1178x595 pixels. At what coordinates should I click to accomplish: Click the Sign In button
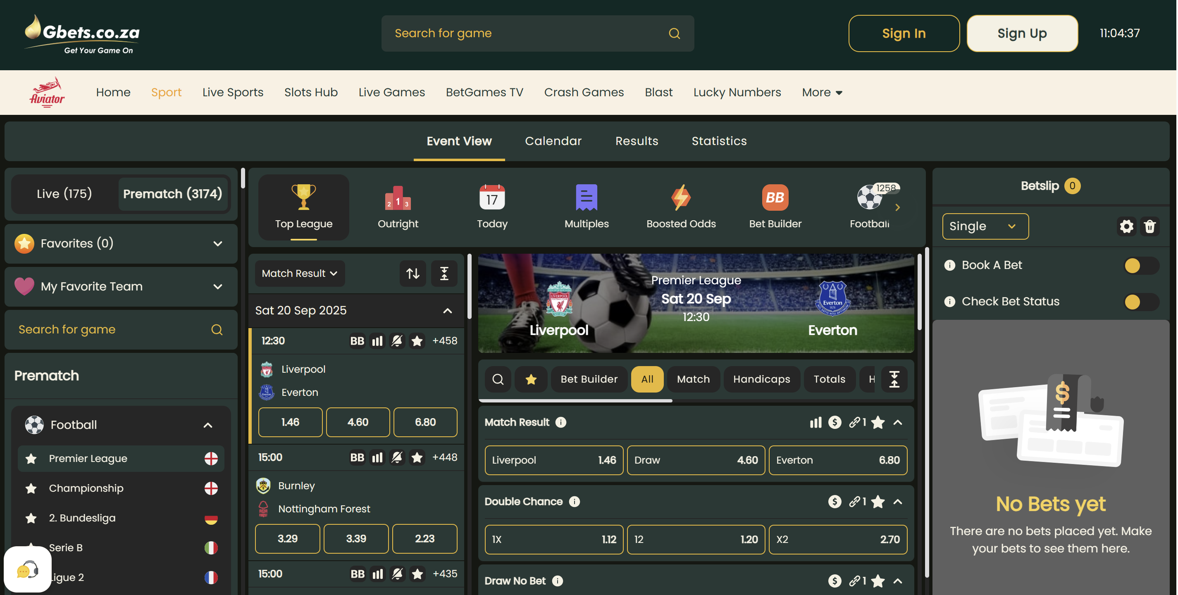[904, 33]
